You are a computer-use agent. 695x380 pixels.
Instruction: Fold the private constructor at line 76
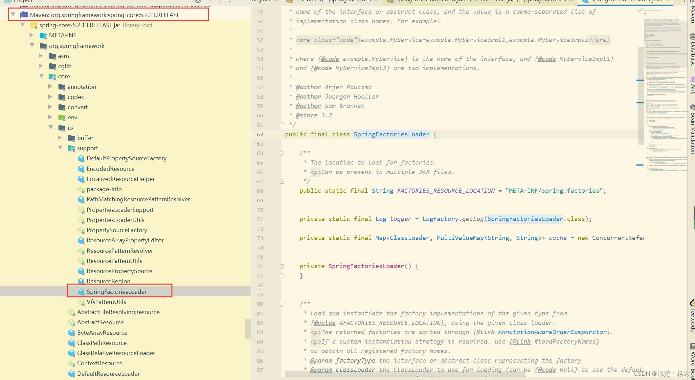click(x=282, y=266)
